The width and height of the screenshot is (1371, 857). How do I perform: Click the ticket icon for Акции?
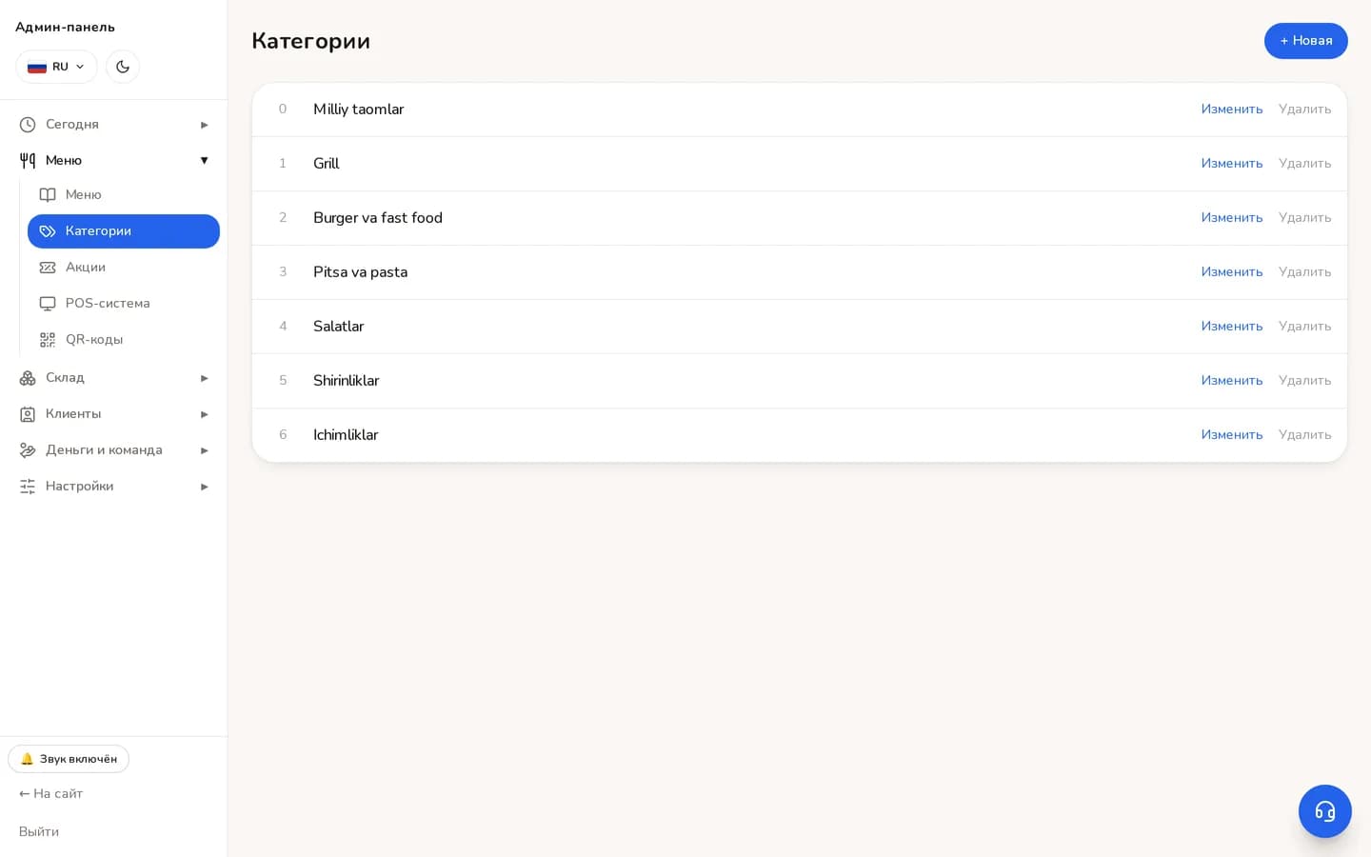[x=48, y=268]
